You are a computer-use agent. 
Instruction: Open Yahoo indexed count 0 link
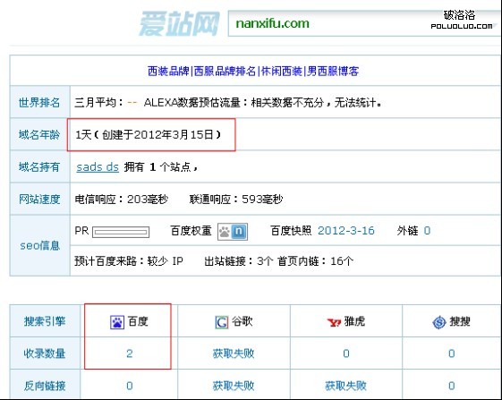(346, 353)
